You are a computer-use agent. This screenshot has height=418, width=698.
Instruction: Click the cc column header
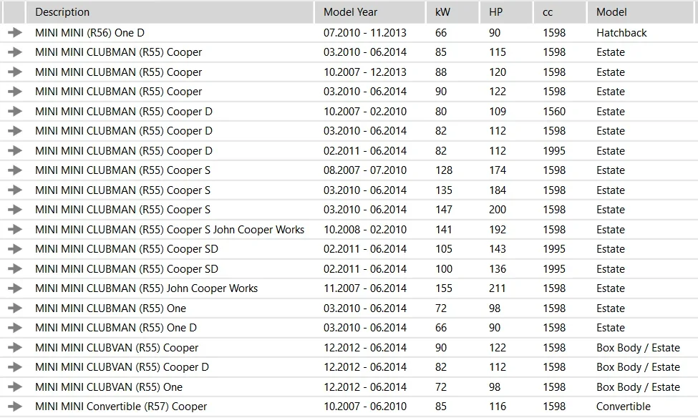[560, 12]
